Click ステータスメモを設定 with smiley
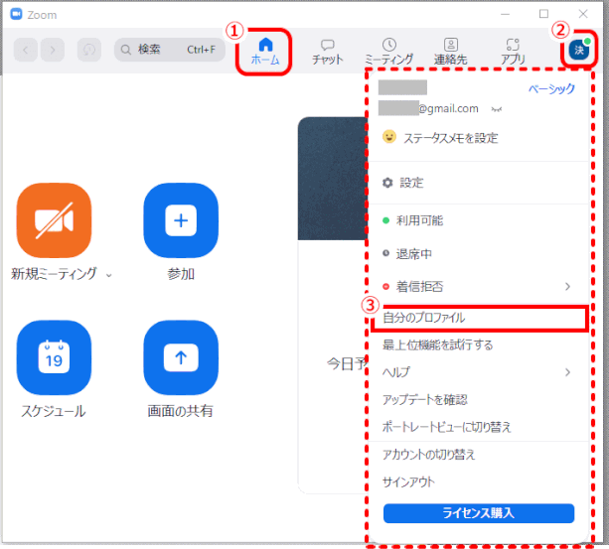The image size is (609, 549). pos(440,138)
